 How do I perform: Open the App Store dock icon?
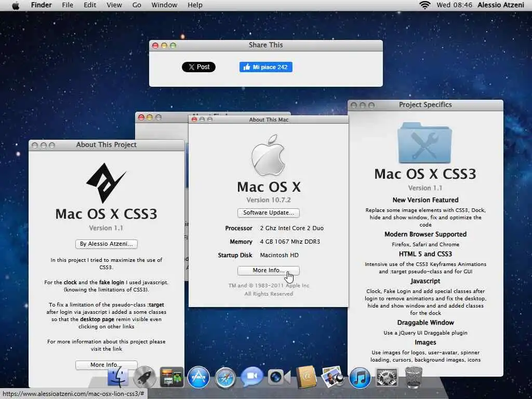[x=198, y=377]
